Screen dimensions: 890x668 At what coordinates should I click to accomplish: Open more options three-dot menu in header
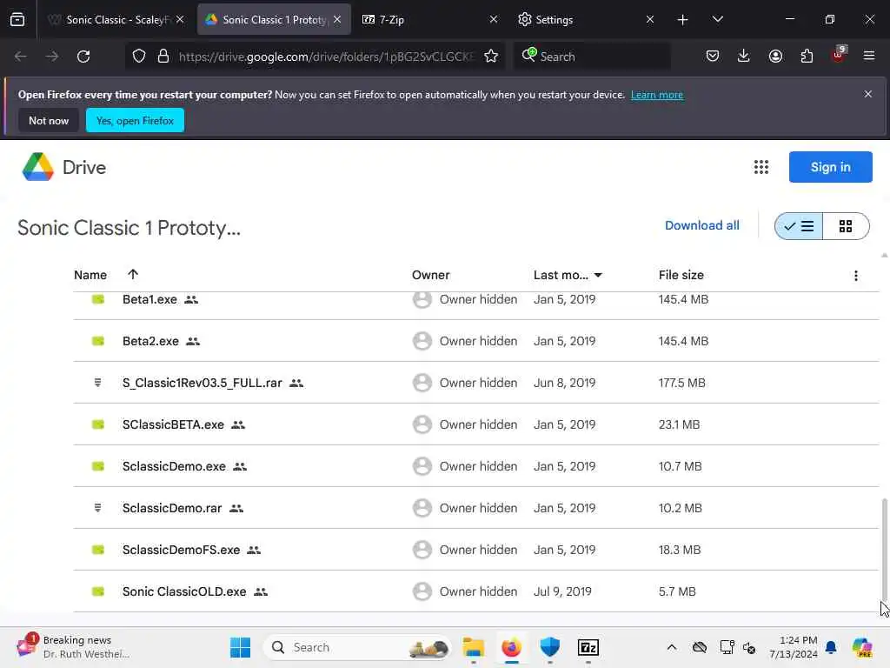pos(855,276)
